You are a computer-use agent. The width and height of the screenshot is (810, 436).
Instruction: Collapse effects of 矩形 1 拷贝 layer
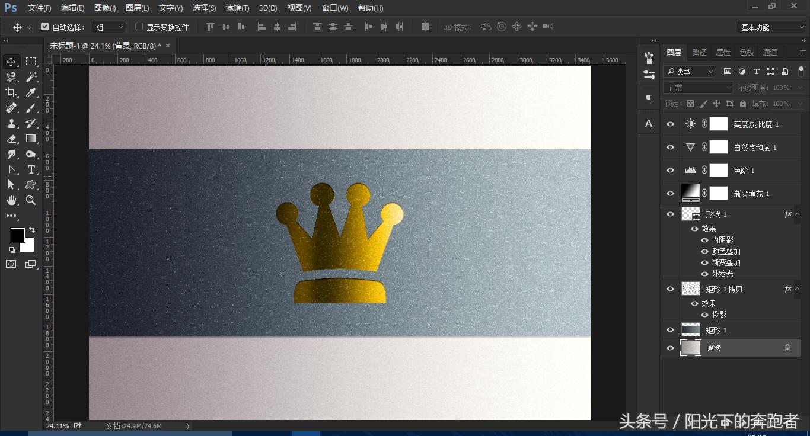coord(798,289)
